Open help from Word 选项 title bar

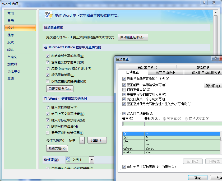coord(204,3)
